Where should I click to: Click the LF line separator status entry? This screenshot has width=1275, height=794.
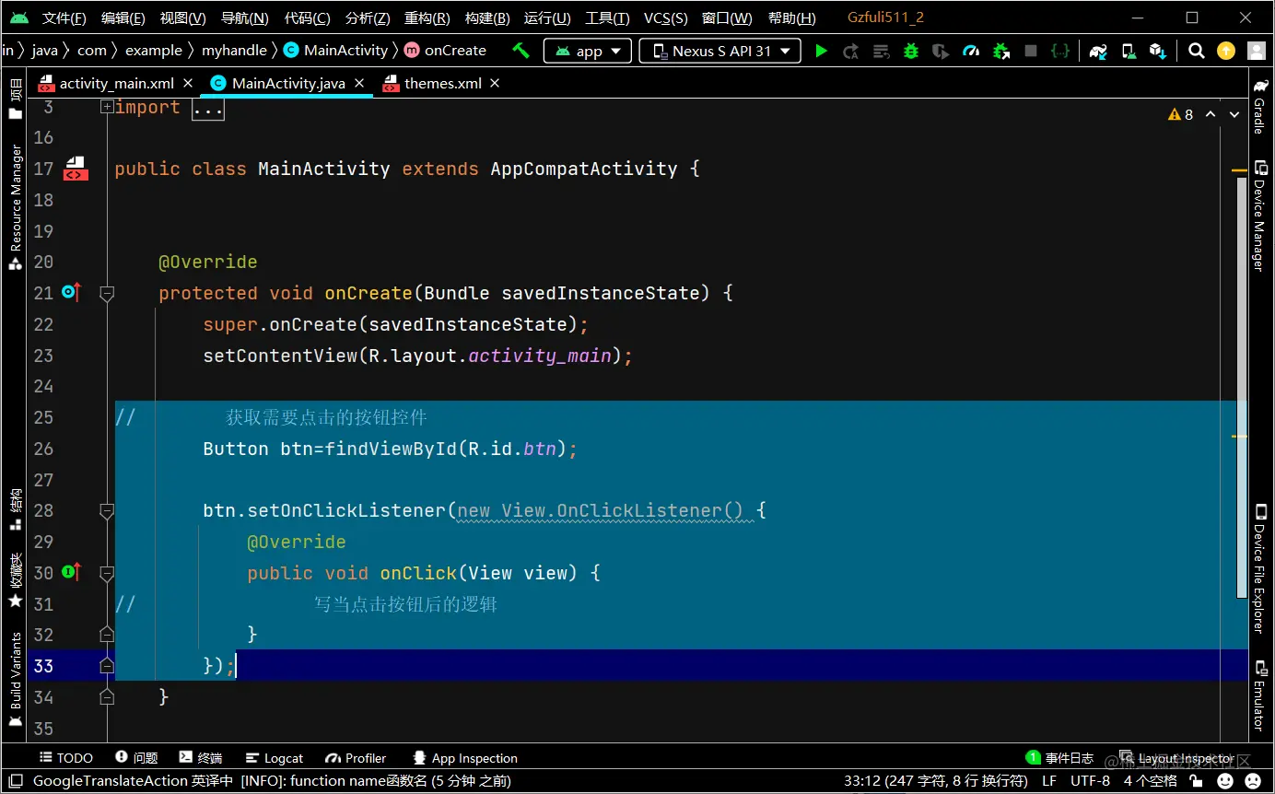tap(1049, 780)
